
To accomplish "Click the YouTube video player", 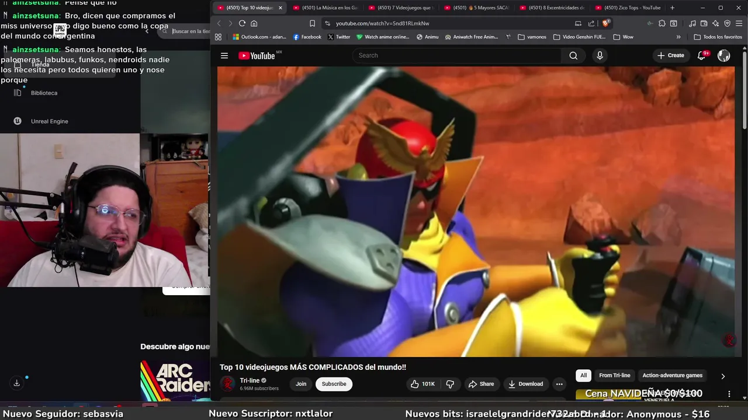I will tap(476, 211).
